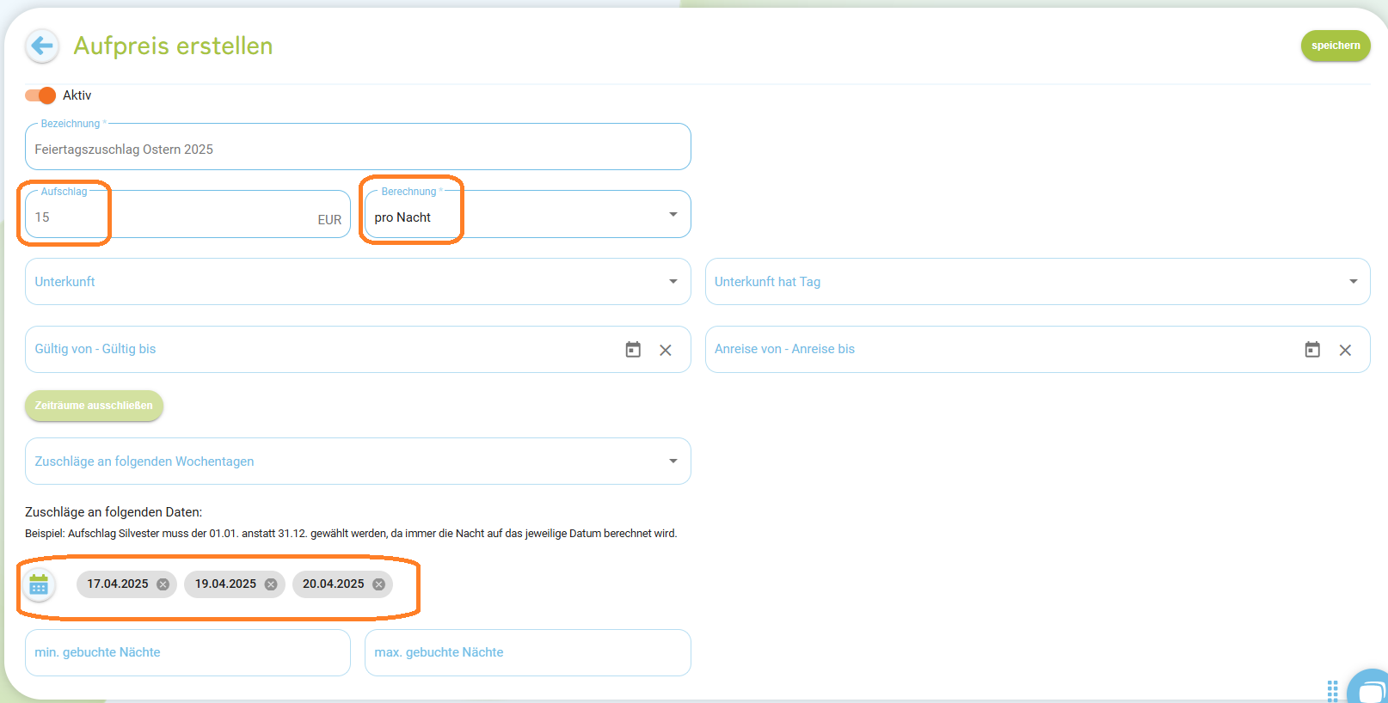1388x703 pixels.
Task: Click the Zeiträume ausschließen button
Action: click(94, 406)
